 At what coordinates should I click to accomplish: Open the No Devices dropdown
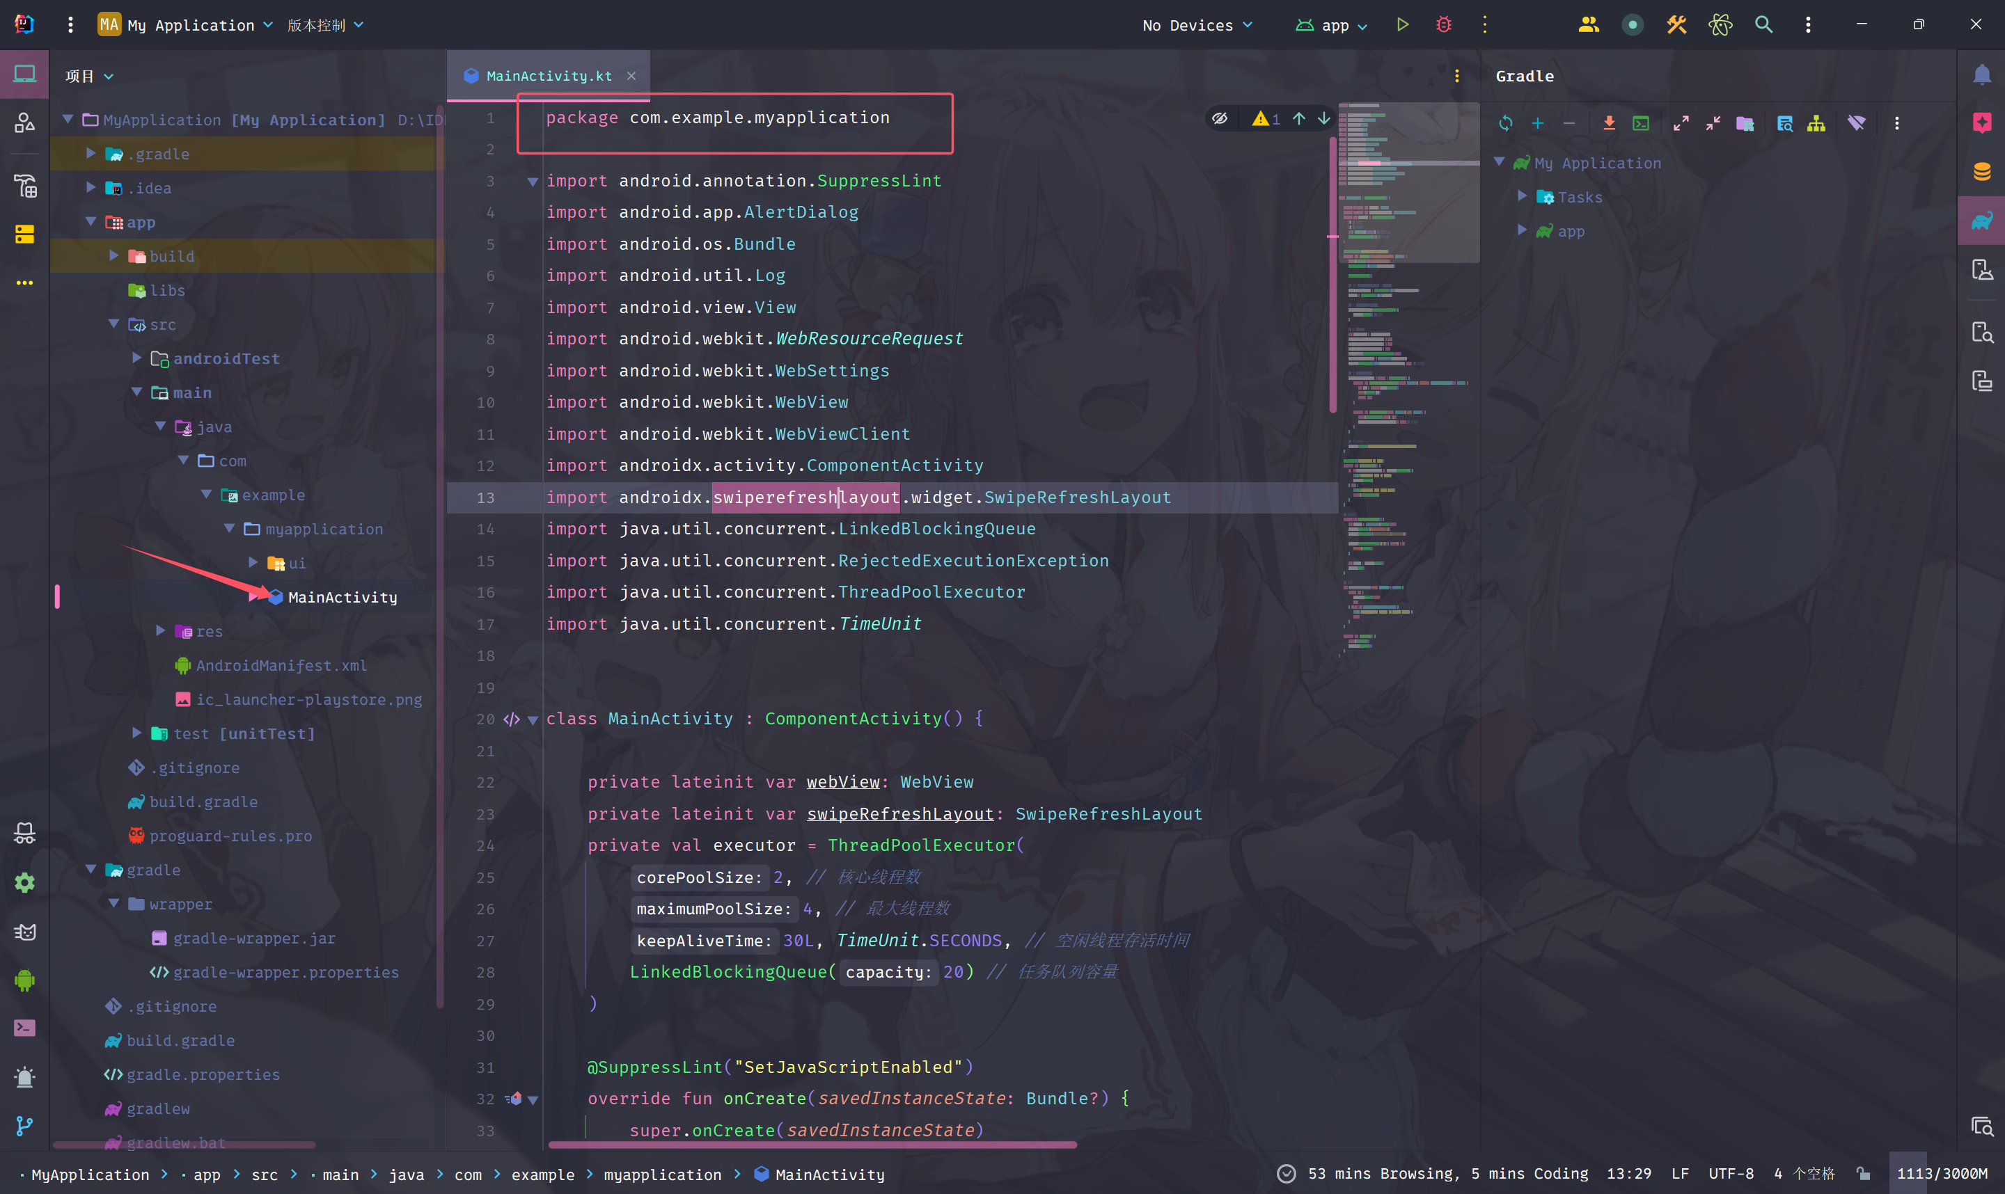(x=1197, y=25)
